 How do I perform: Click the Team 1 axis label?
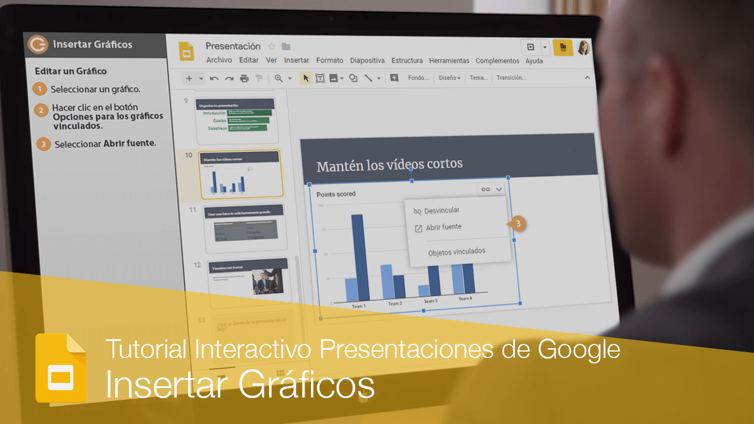click(359, 306)
